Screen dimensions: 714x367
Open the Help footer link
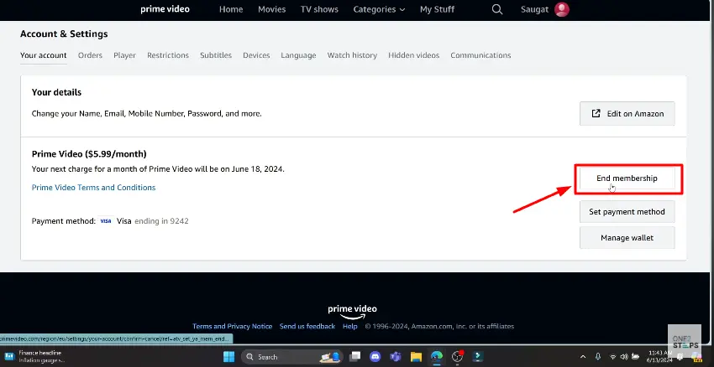tap(350, 326)
